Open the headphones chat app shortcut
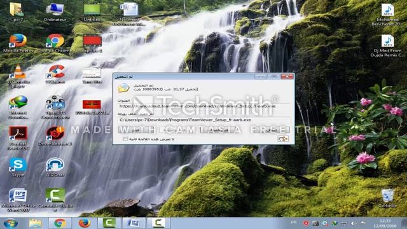 click(55, 167)
